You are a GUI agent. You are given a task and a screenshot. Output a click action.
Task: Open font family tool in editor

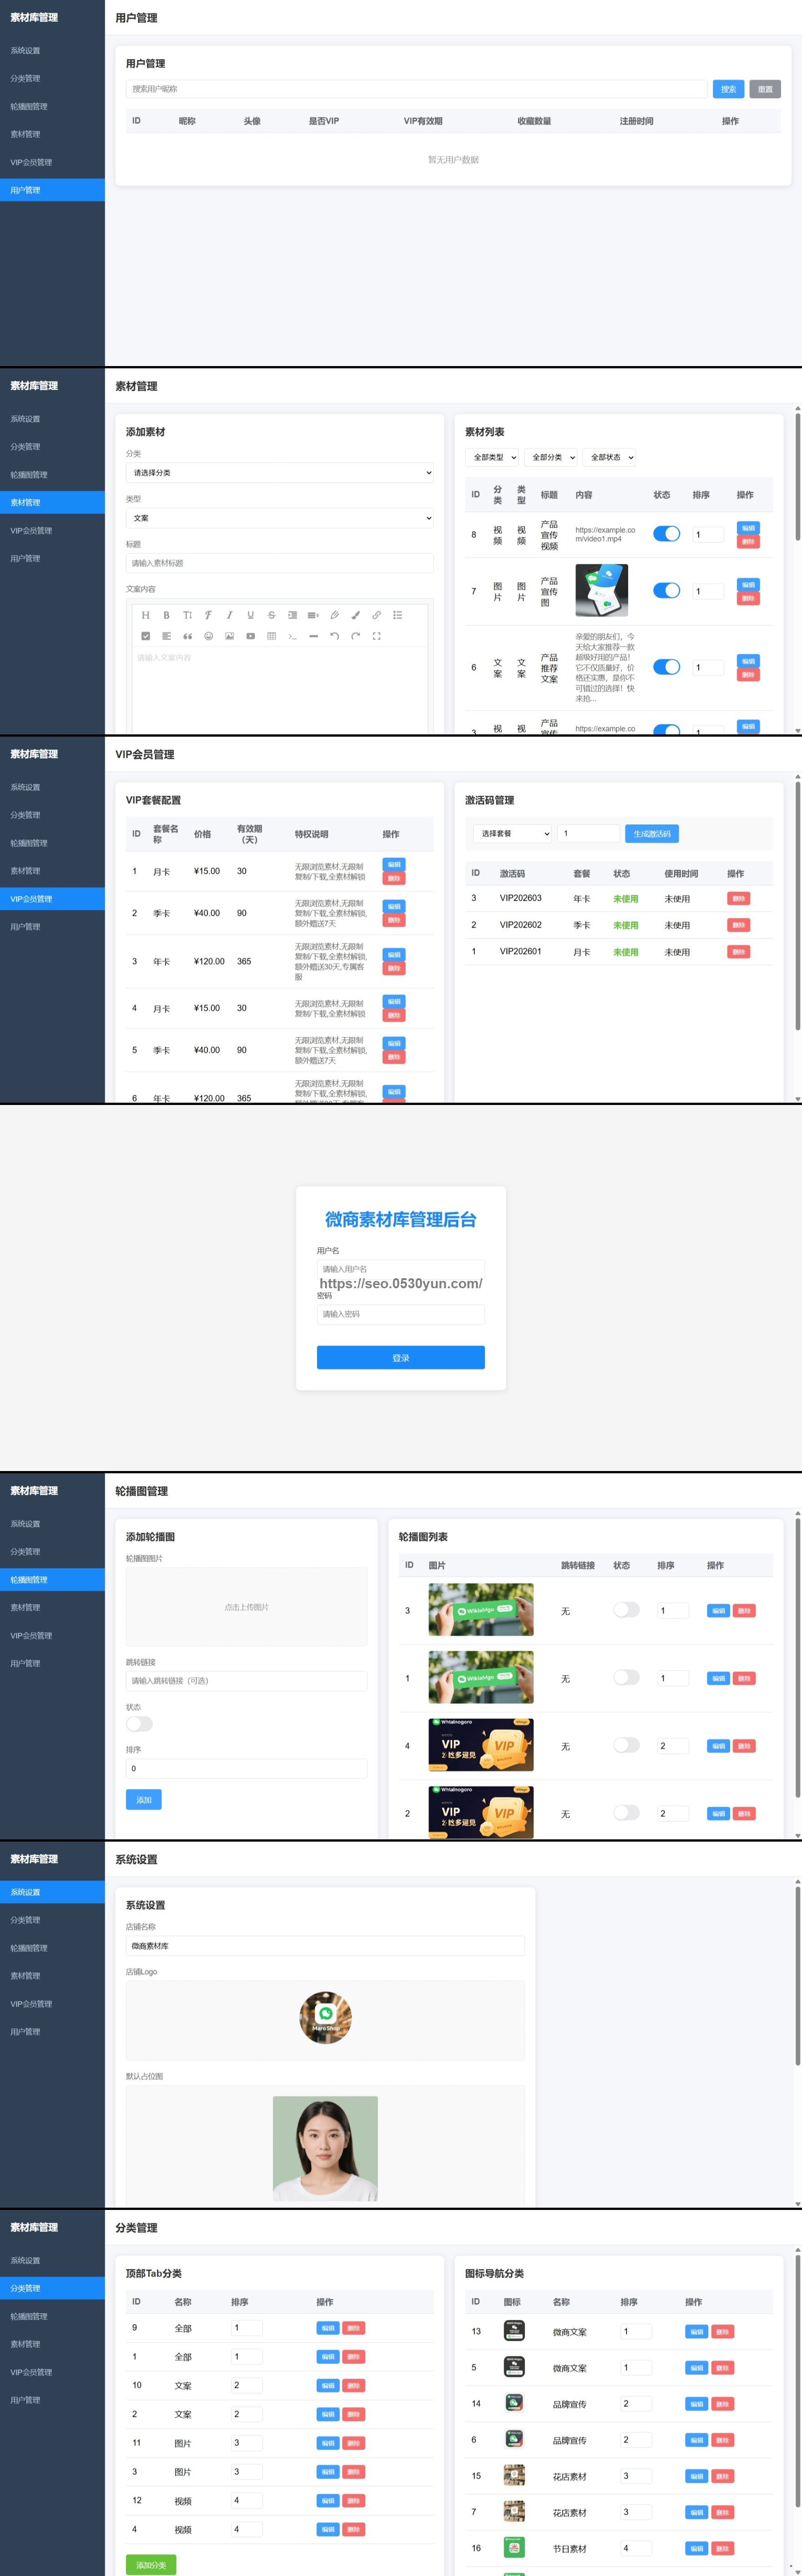208,615
